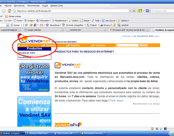Image resolution: width=174 pixels, height=136 pixels.
Task: Open the Images developer toolbar menu
Action: tap(30, 20)
